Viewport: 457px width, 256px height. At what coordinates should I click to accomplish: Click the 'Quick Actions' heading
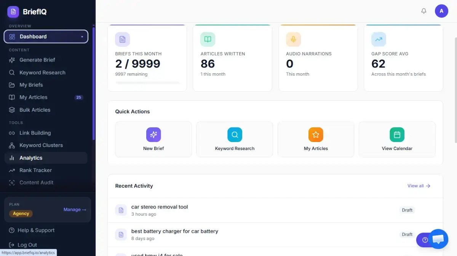click(133, 111)
